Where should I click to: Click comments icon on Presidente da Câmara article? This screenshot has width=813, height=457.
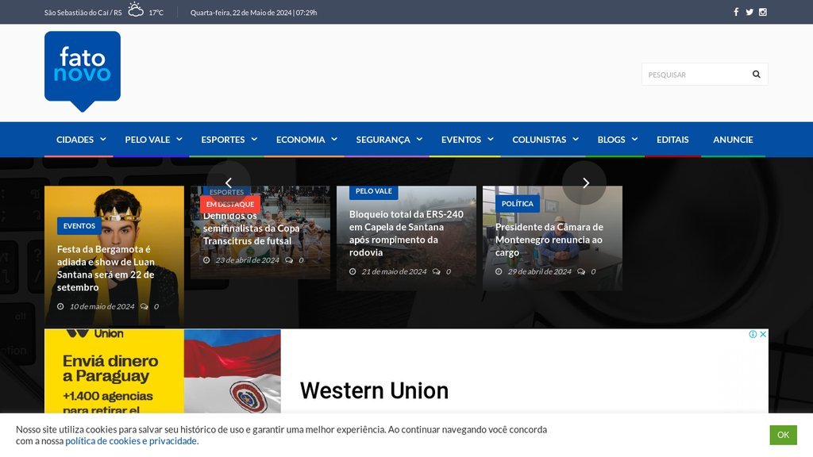coord(581,271)
